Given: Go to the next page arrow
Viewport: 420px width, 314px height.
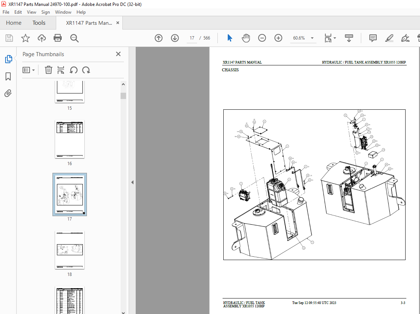Looking at the screenshot, I should pos(175,38).
